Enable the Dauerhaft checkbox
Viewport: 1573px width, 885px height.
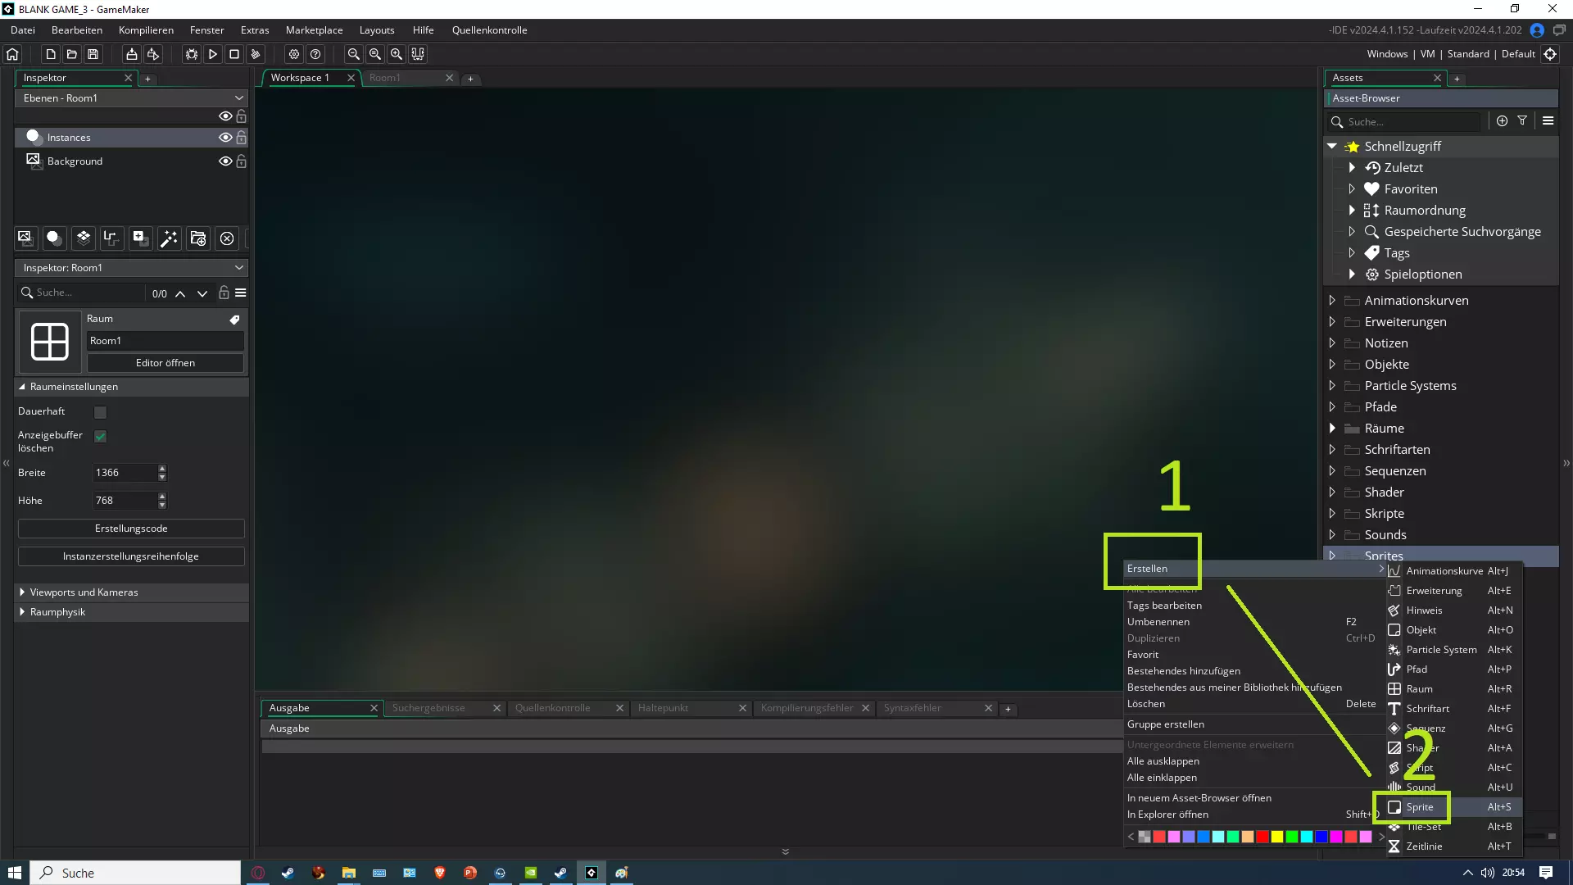click(101, 412)
